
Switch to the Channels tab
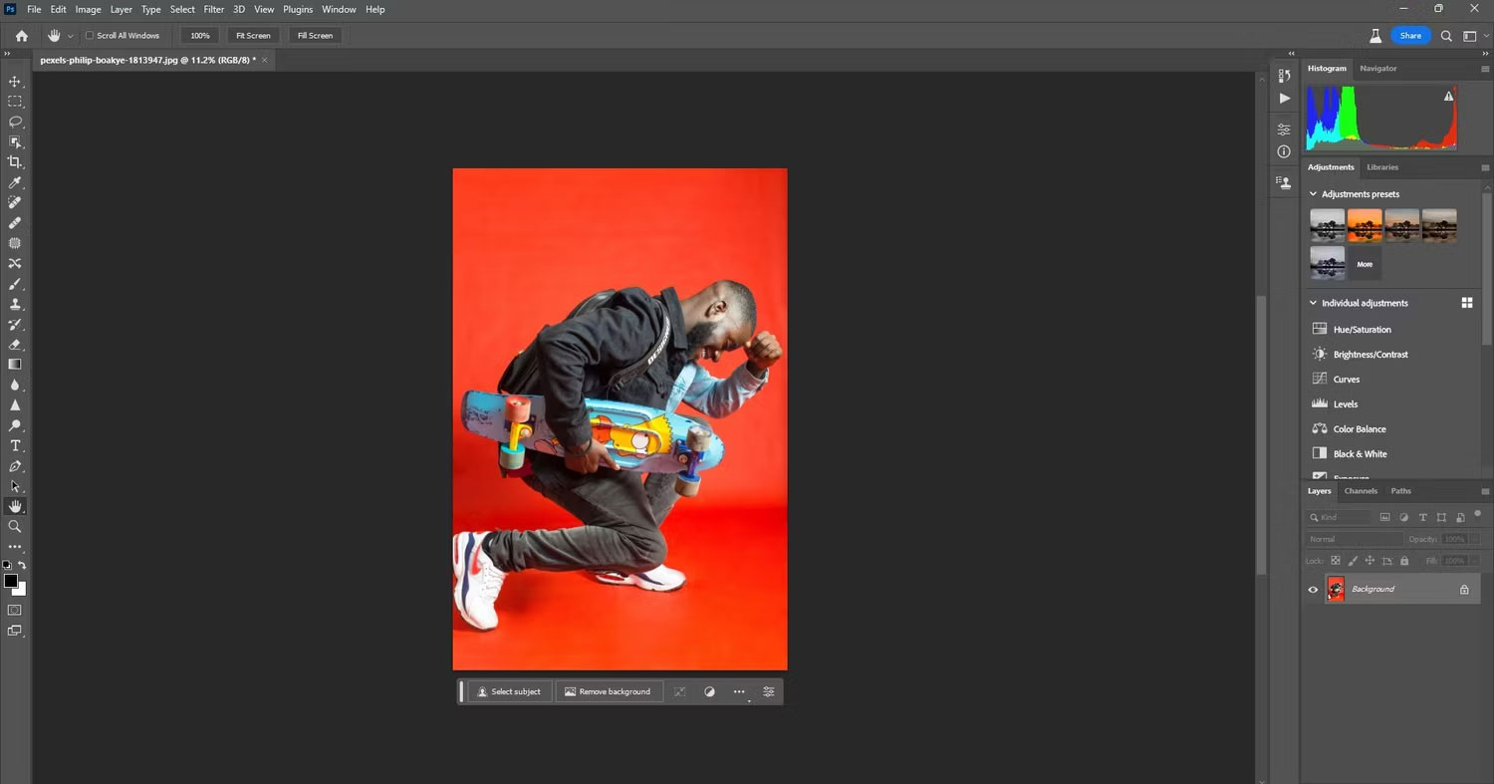pos(1361,491)
